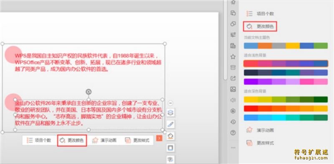
Task: Click the archive box icon in the sidebar
Action: pos(233,67)
